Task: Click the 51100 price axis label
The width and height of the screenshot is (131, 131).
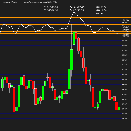Action: click(x=124, y=50)
